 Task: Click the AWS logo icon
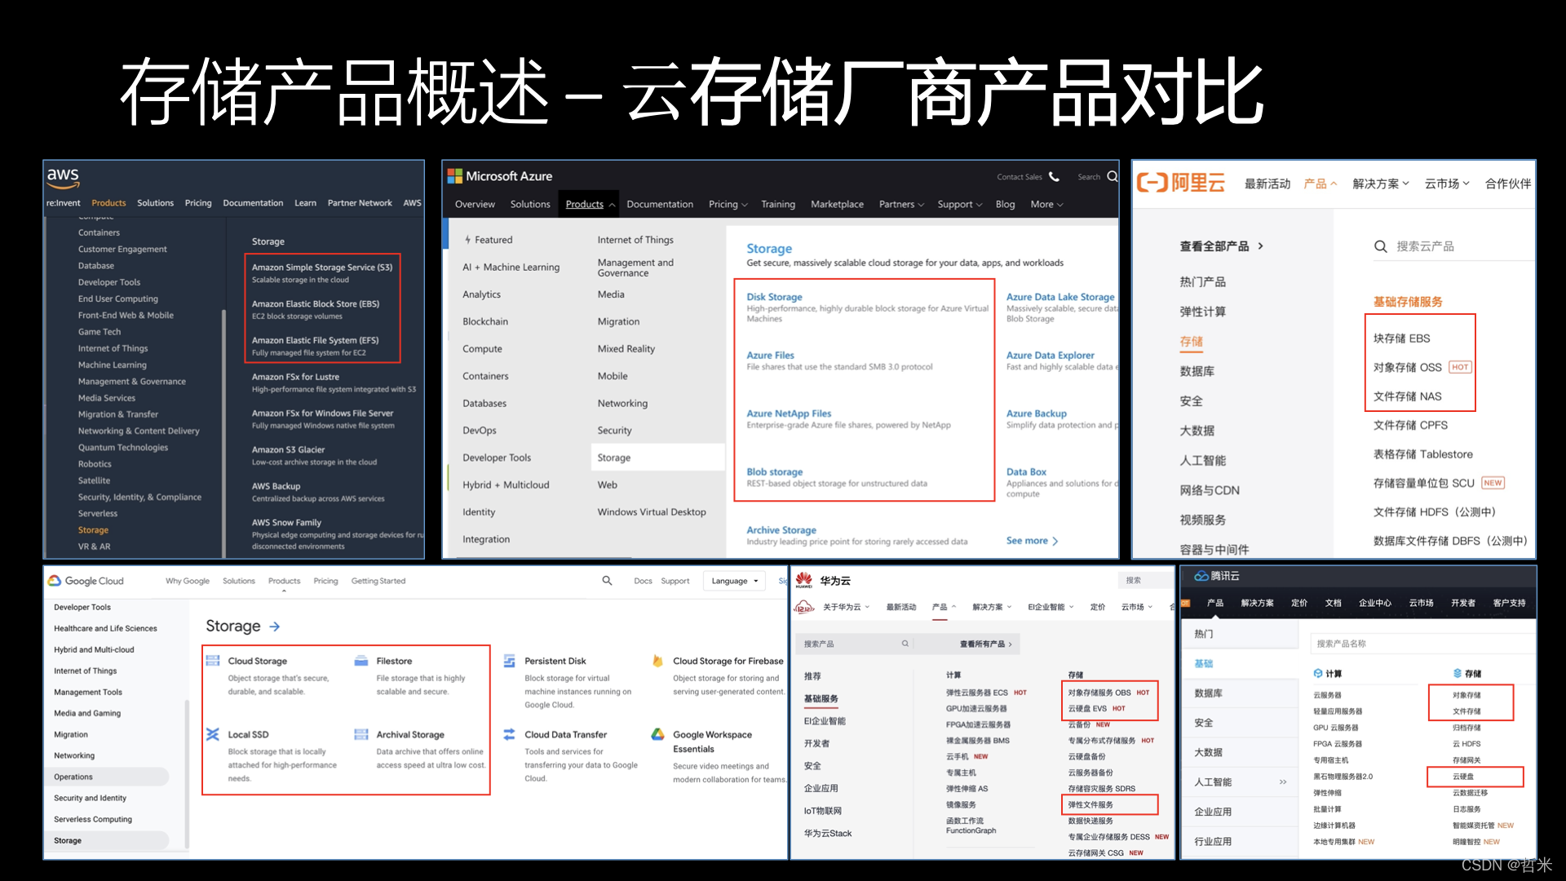tap(63, 177)
